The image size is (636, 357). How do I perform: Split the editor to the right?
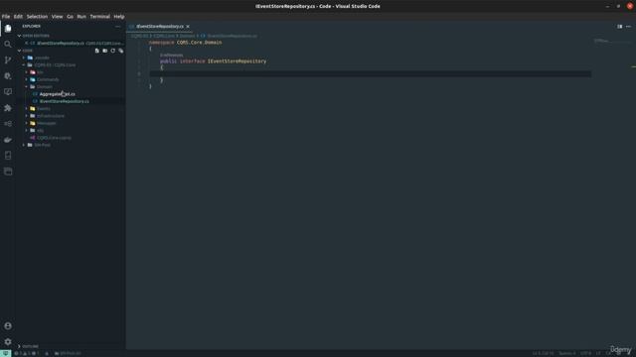(x=620, y=27)
